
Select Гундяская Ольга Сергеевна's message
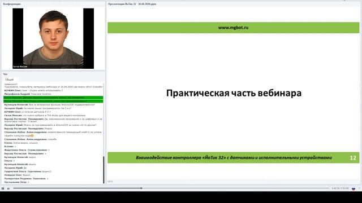pyautogui.click(x=28, y=171)
